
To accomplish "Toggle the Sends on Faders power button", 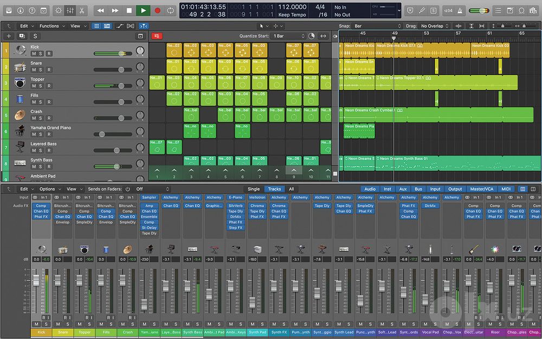I will click(127, 189).
